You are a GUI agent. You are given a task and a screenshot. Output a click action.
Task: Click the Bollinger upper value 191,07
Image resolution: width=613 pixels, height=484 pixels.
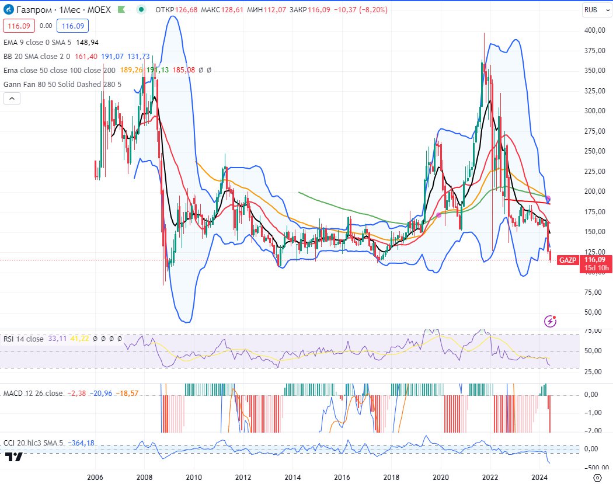tap(112, 56)
